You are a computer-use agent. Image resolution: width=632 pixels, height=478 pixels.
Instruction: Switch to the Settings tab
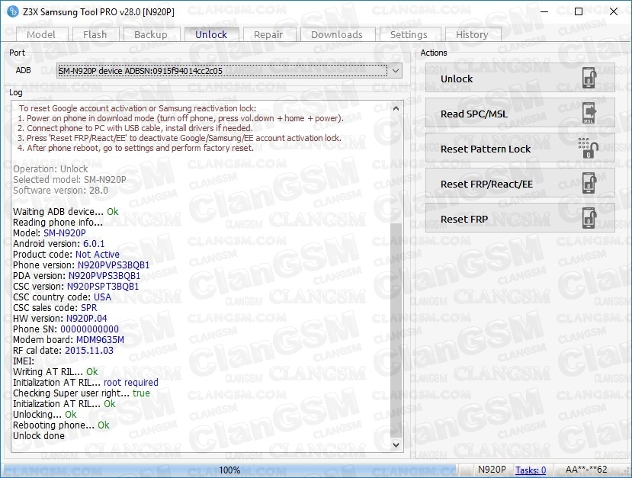(x=409, y=34)
